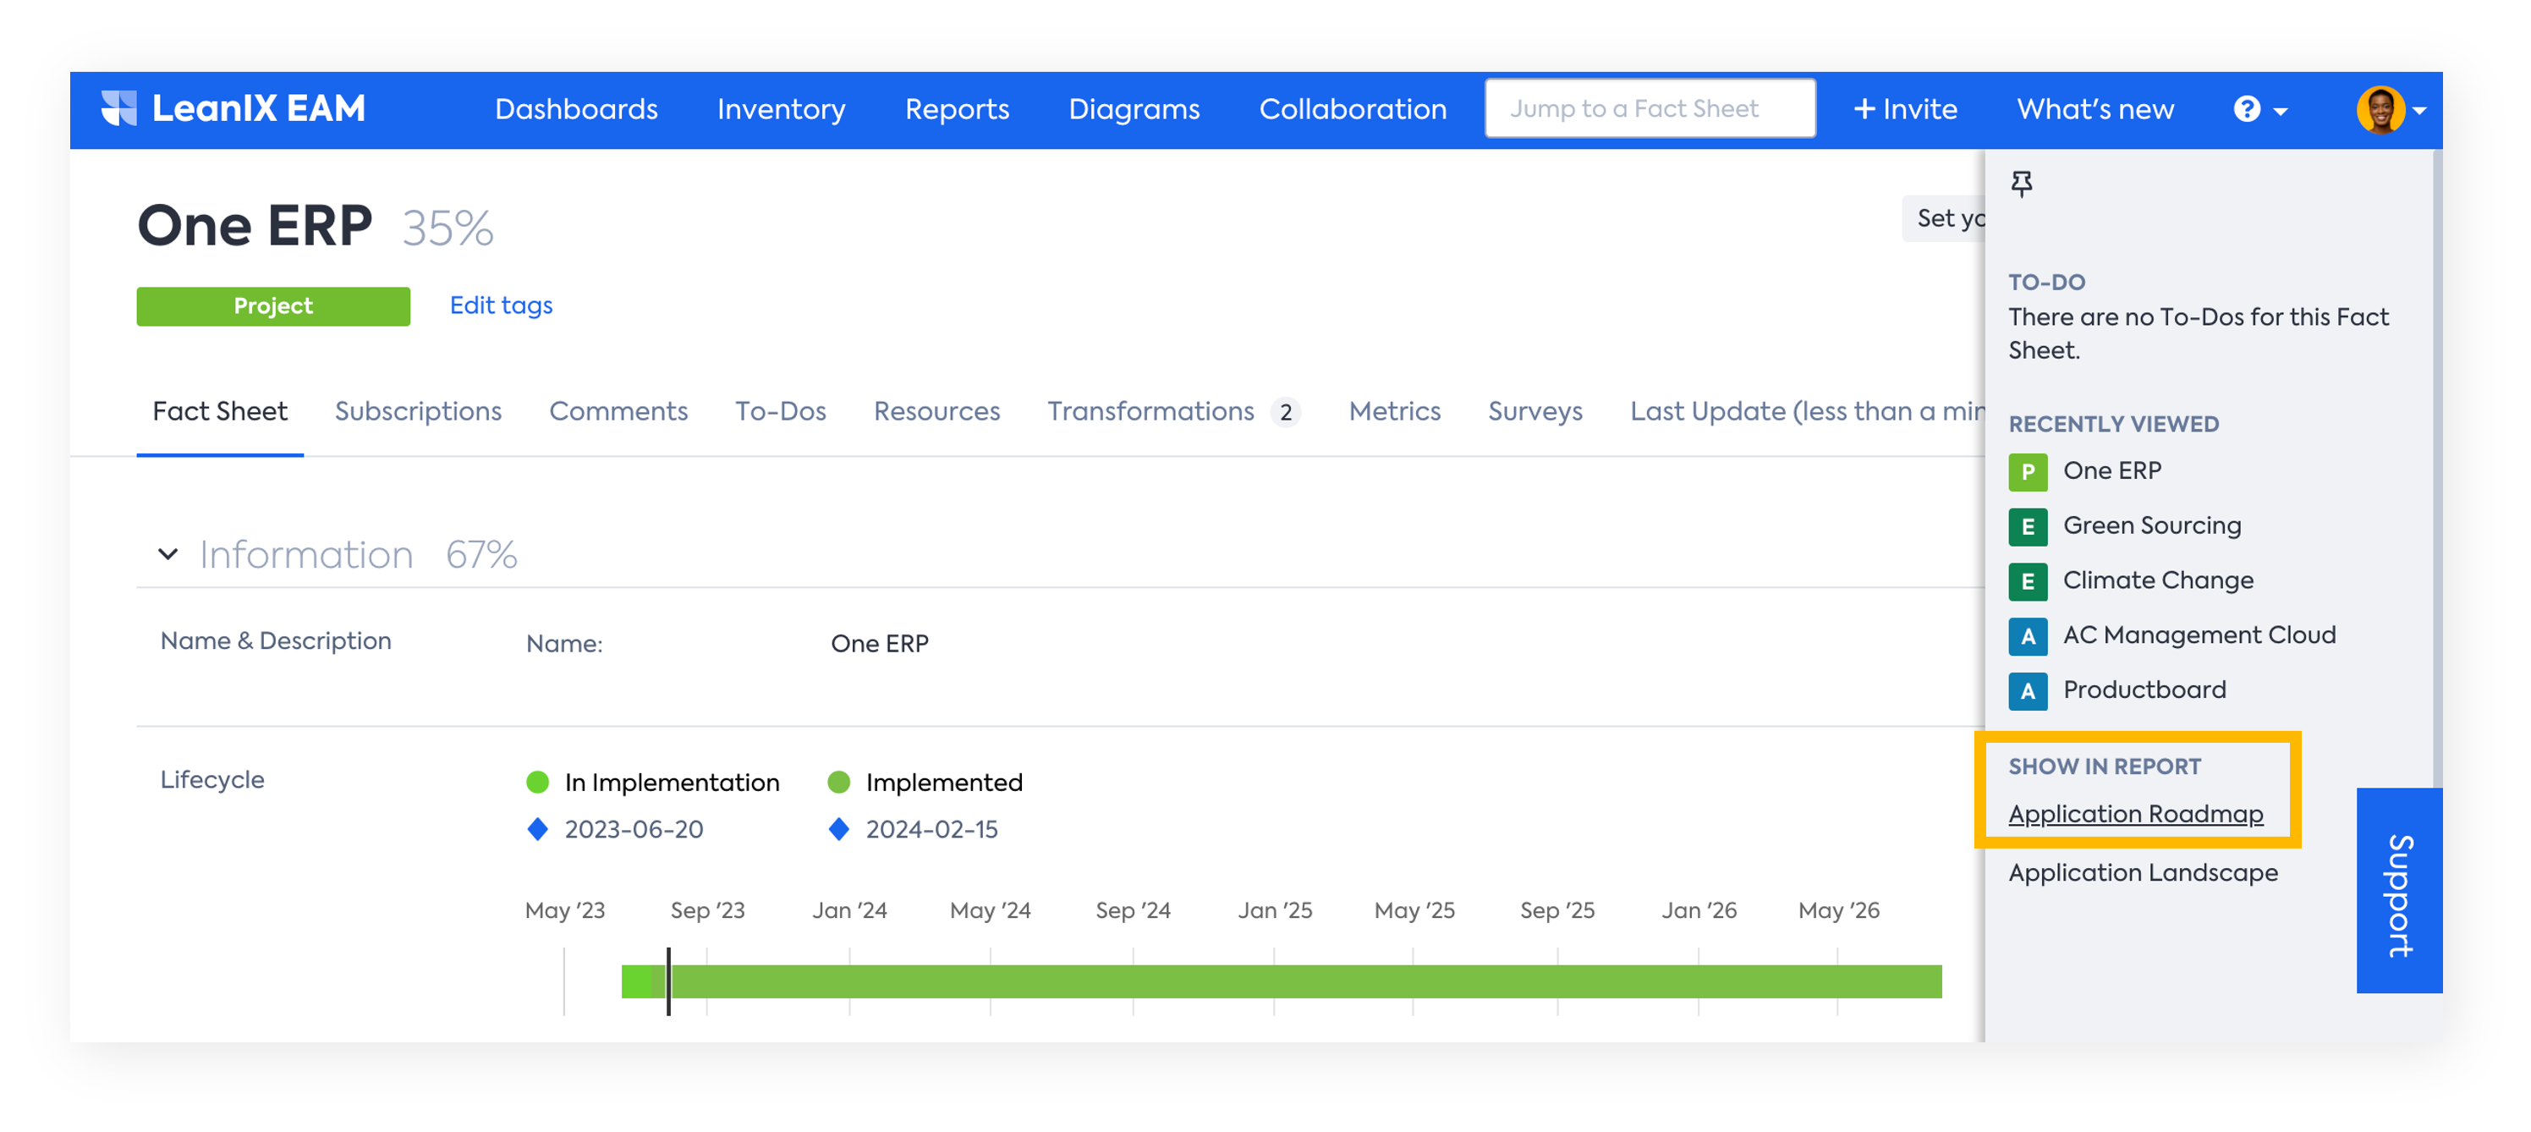Click the One ERP project icon in Recently Viewed
This screenshot has width=2531, height=1132.
click(x=2028, y=472)
